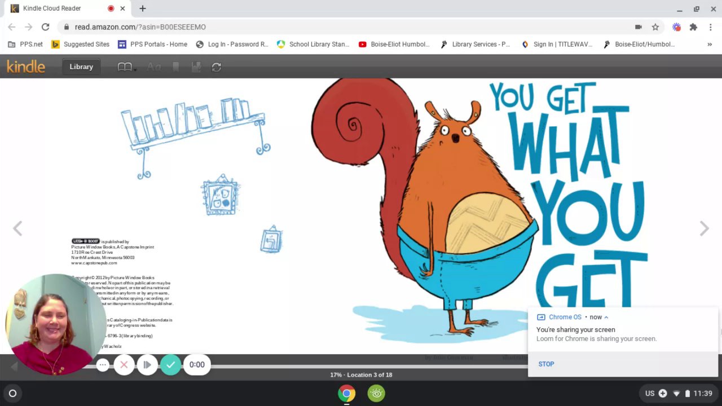Click the Kindle synchronize icon
Viewport: 722px width, 406px height.
217,67
